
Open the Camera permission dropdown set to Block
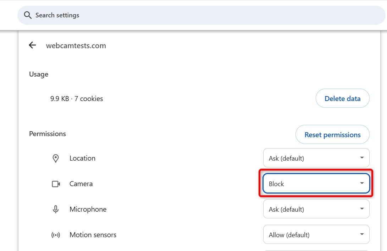click(316, 184)
